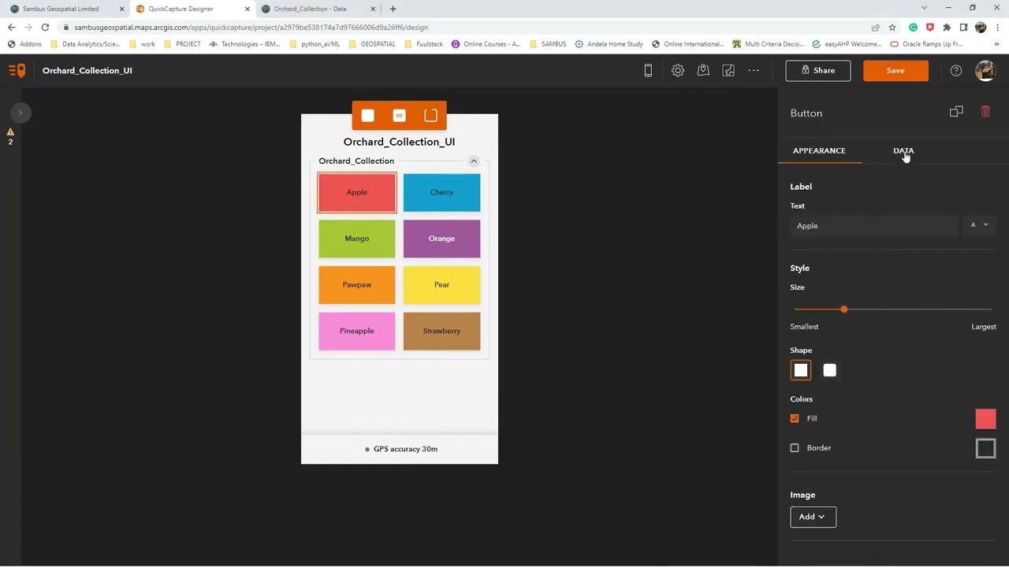
Task: Select the Orange button in preview
Action: tap(441, 239)
